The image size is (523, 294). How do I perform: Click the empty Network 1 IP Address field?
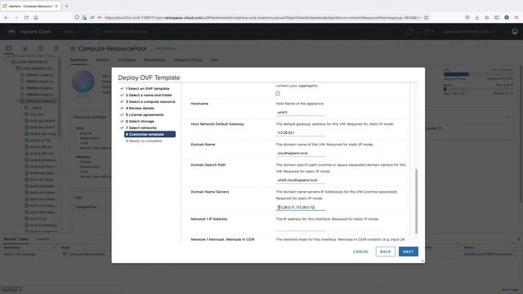point(301,227)
